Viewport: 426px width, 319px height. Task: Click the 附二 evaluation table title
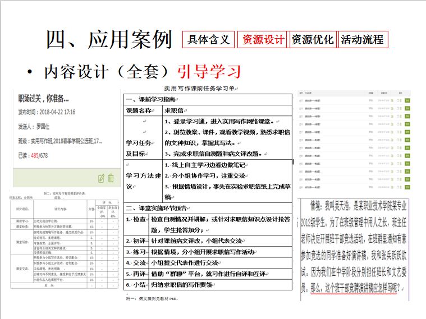(x=65, y=193)
